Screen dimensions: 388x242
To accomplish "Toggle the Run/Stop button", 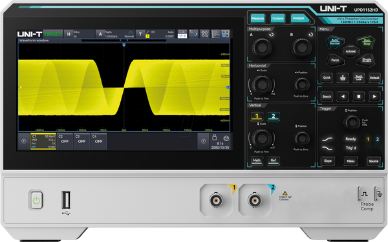I will coord(367,42).
